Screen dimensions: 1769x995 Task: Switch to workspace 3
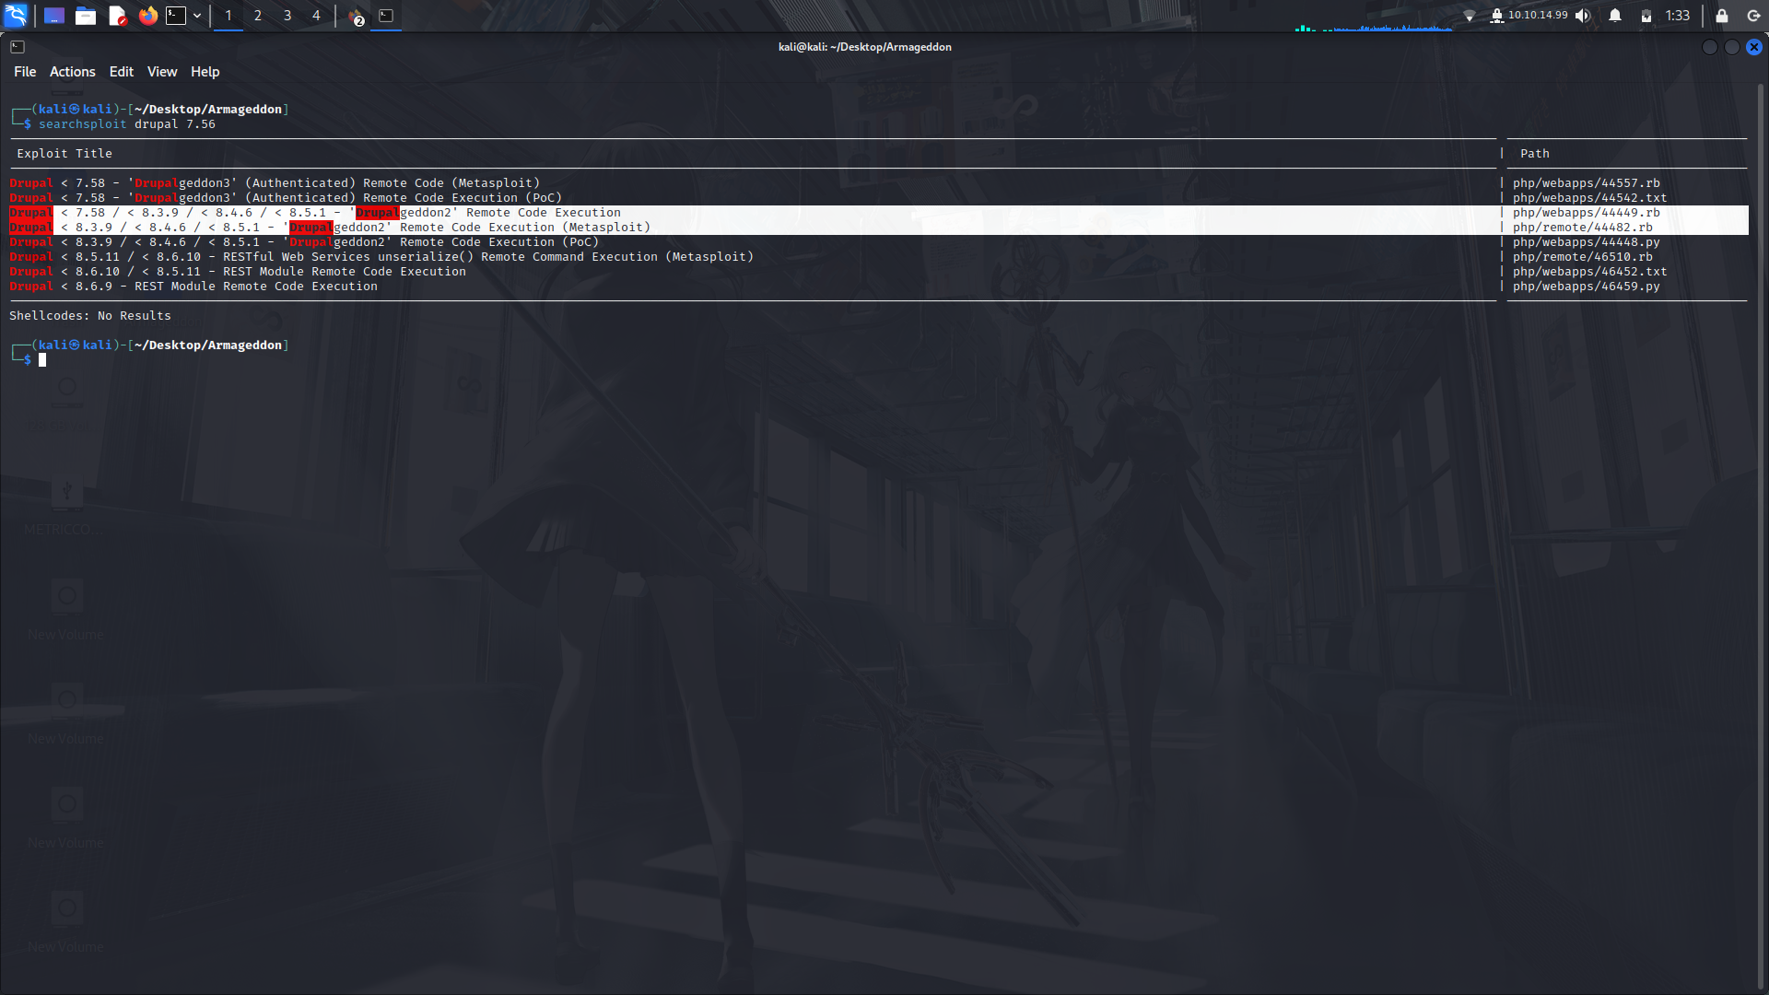click(287, 15)
